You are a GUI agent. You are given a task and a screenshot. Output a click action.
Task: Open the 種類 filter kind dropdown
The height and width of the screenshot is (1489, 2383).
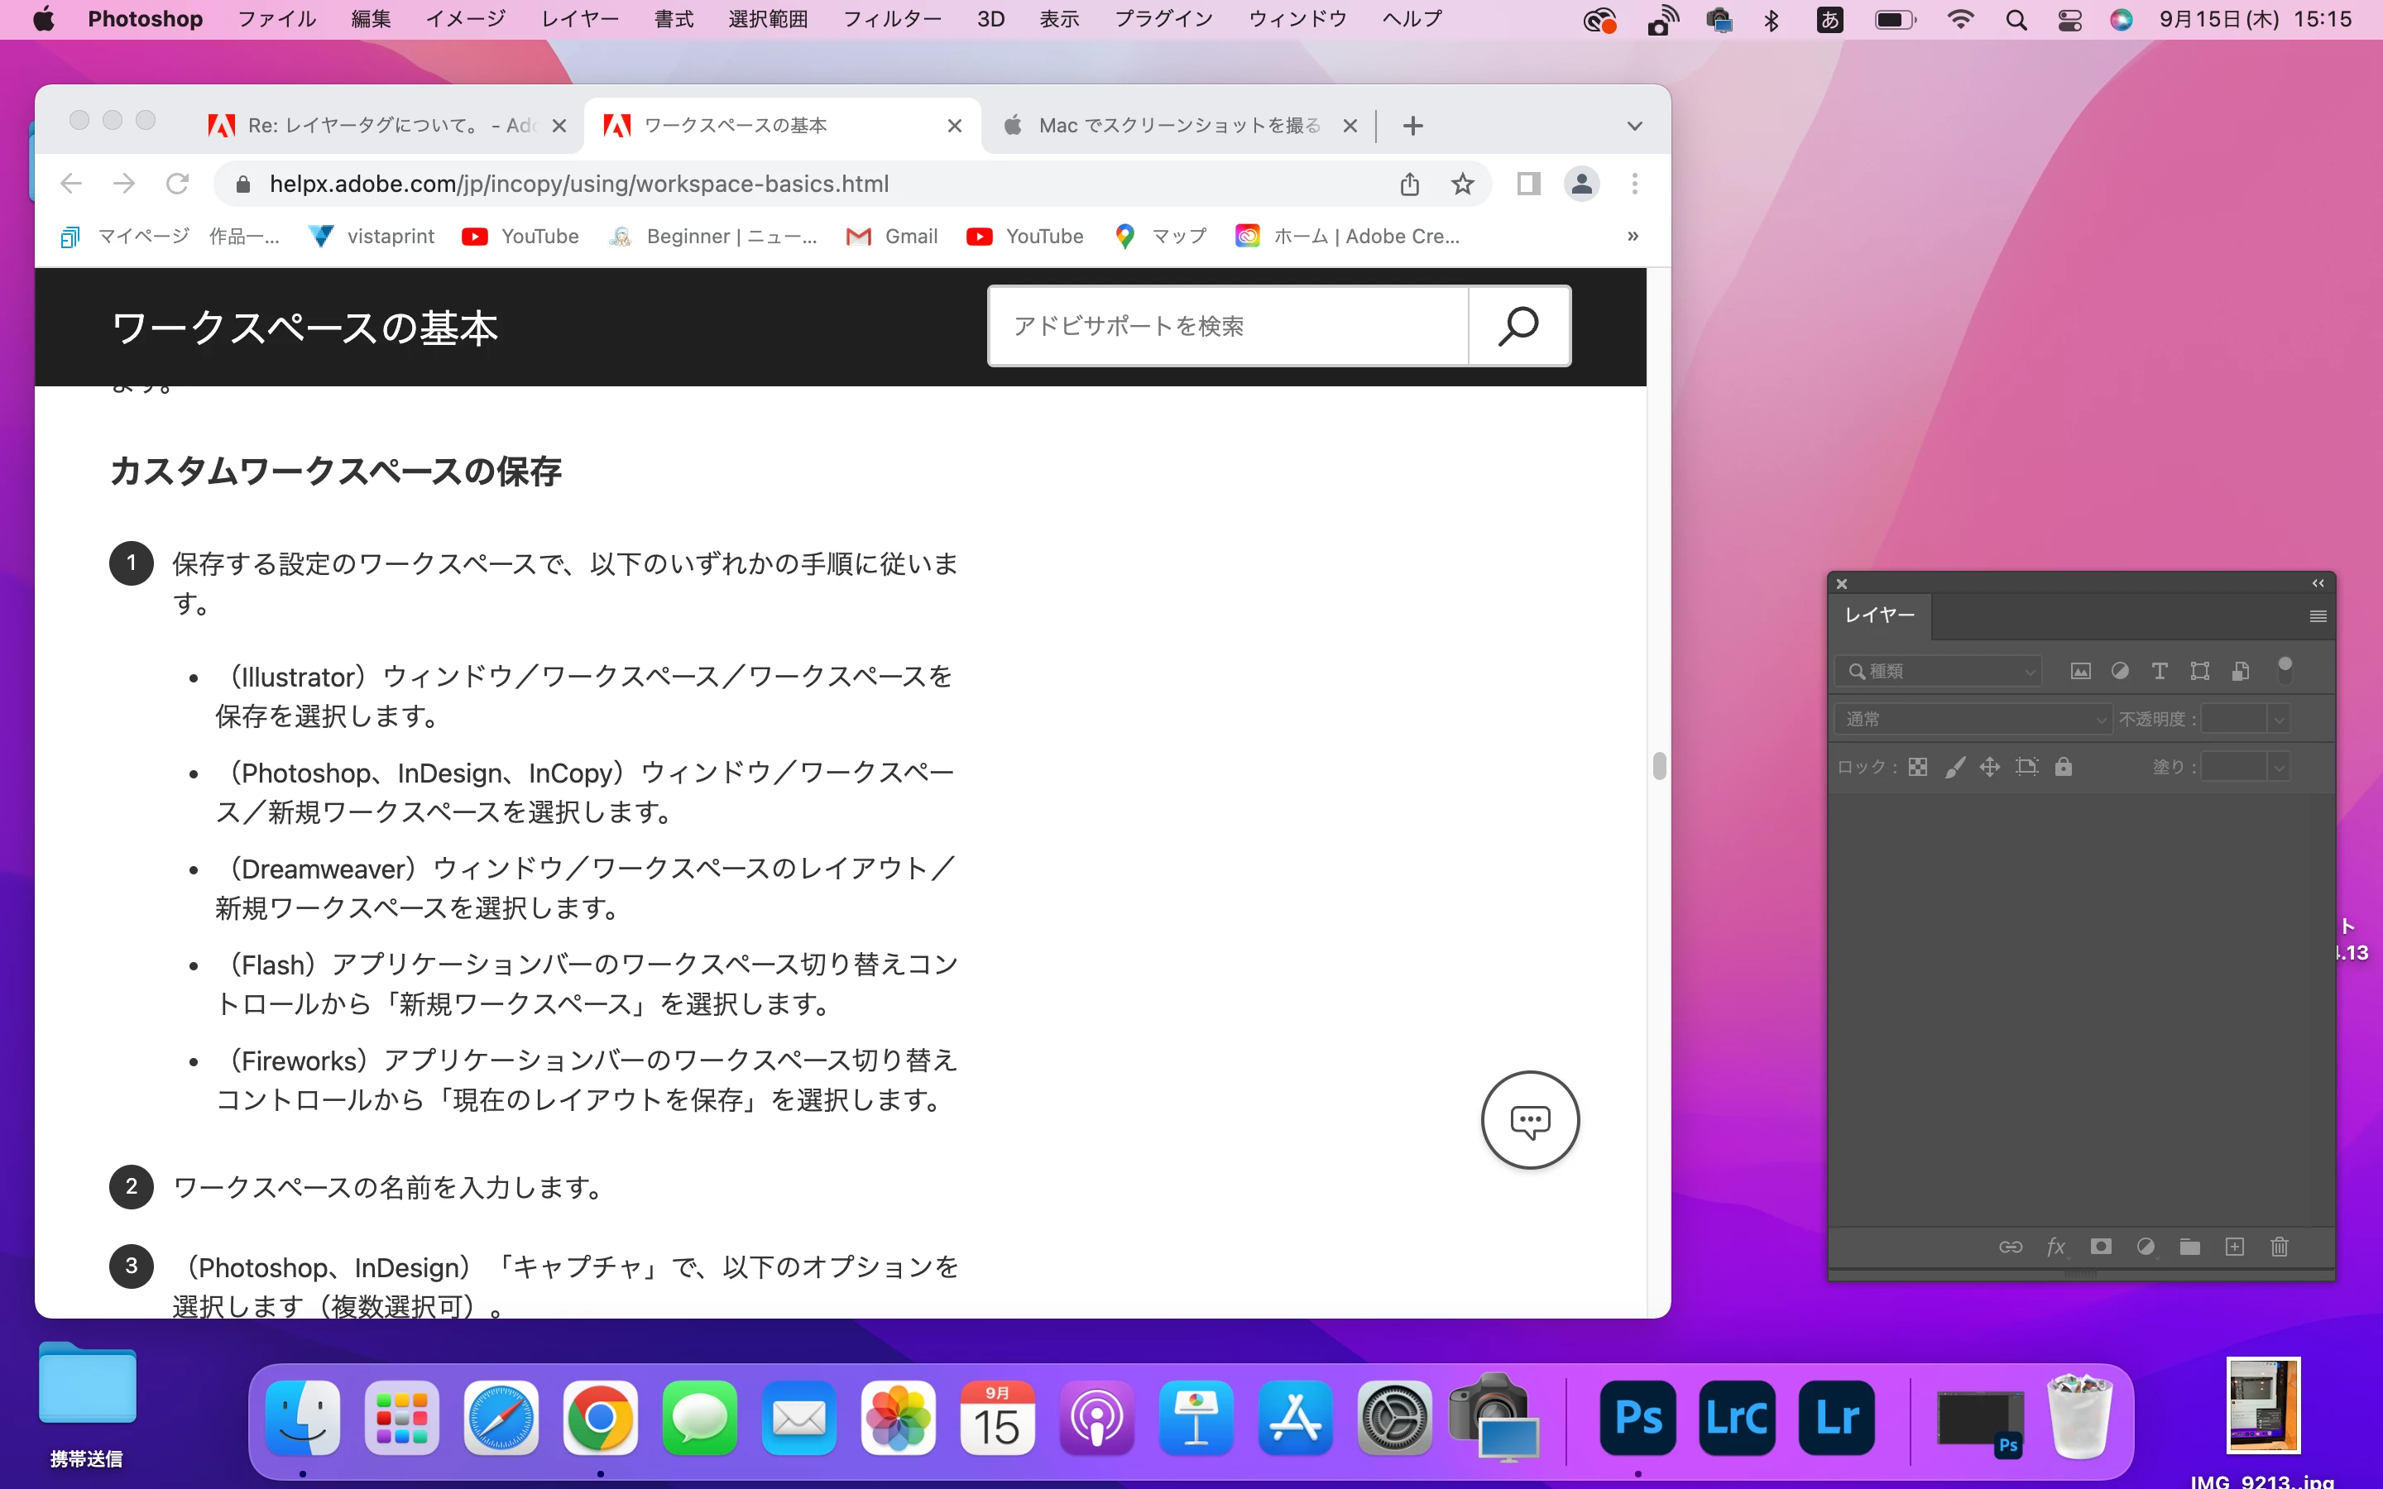pyautogui.click(x=1938, y=671)
